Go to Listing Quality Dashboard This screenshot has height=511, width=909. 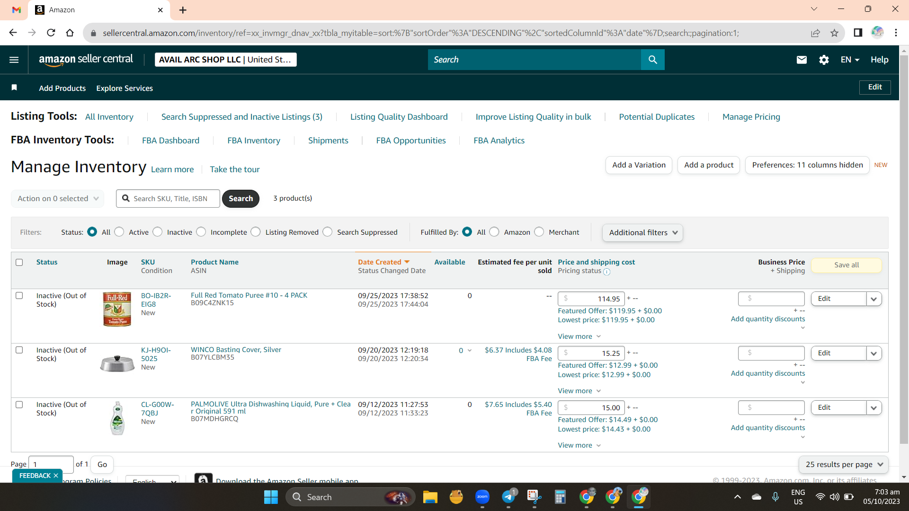tap(399, 117)
